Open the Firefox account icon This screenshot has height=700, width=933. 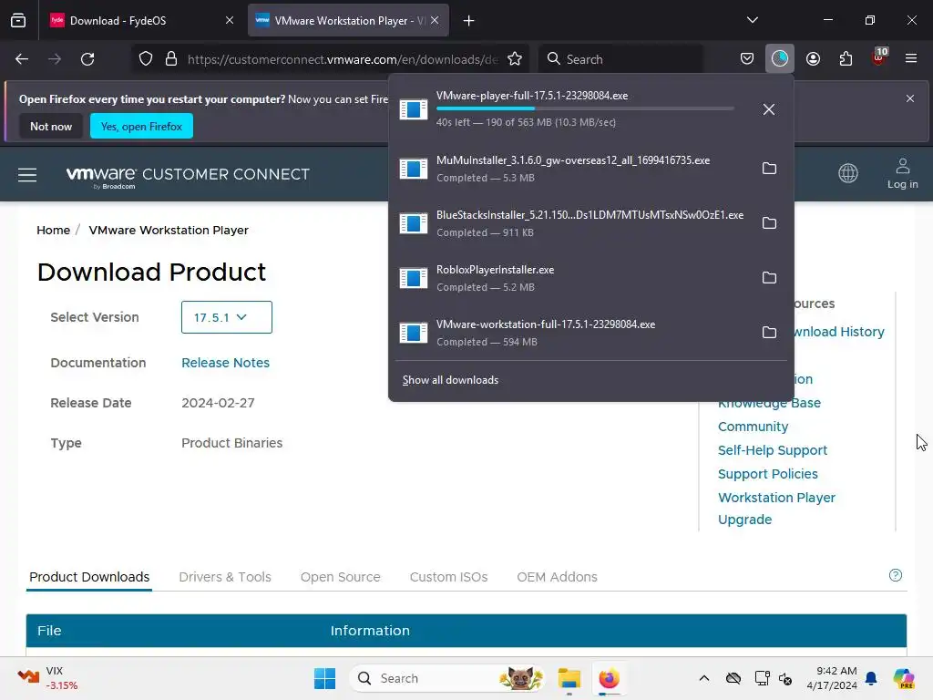coord(813,59)
